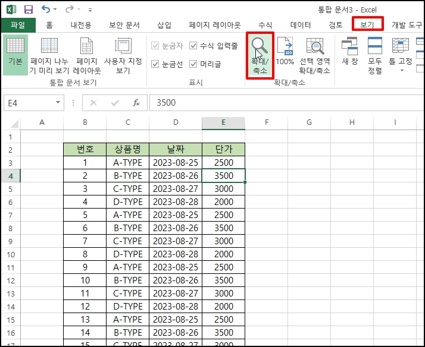Image resolution: width=425 pixels, height=347 pixels.
Task: Toggle the 눈금자 checkbox
Action: [x=155, y=46]
